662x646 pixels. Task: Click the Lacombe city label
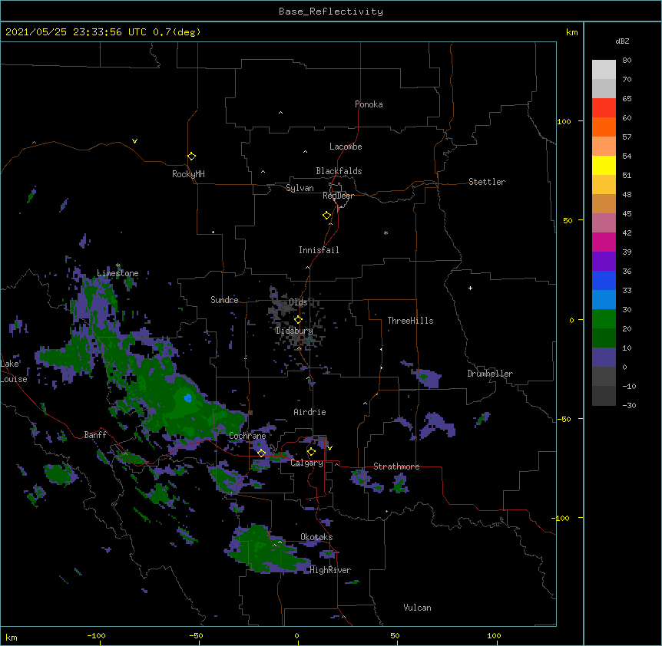[x=346, y=147]
